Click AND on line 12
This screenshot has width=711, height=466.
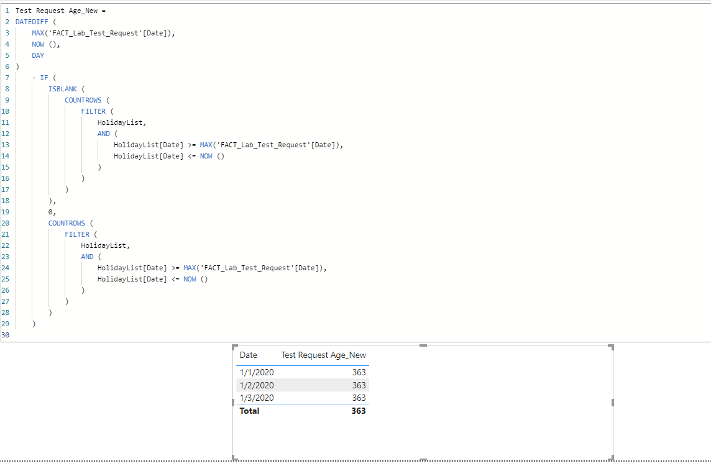click(x=103, y=134)
